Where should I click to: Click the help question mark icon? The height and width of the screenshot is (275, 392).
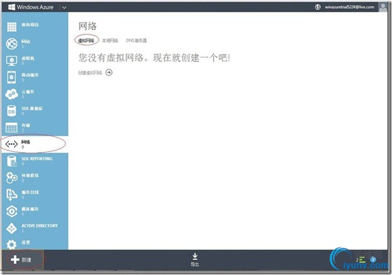pyautogui.click(x=373, y=259)
